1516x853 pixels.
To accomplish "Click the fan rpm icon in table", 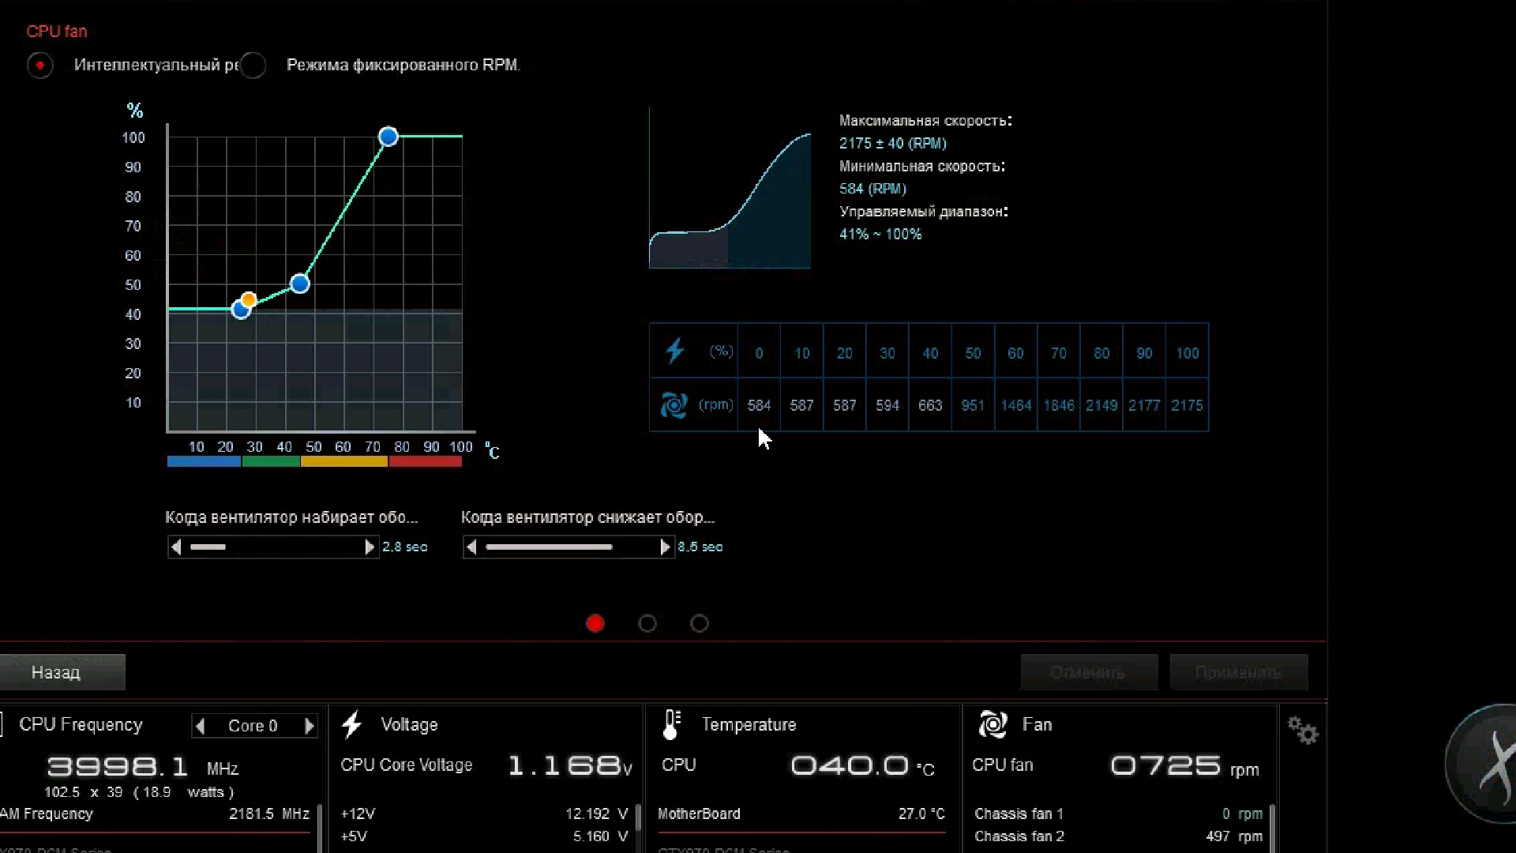I will tap(674, 405).
